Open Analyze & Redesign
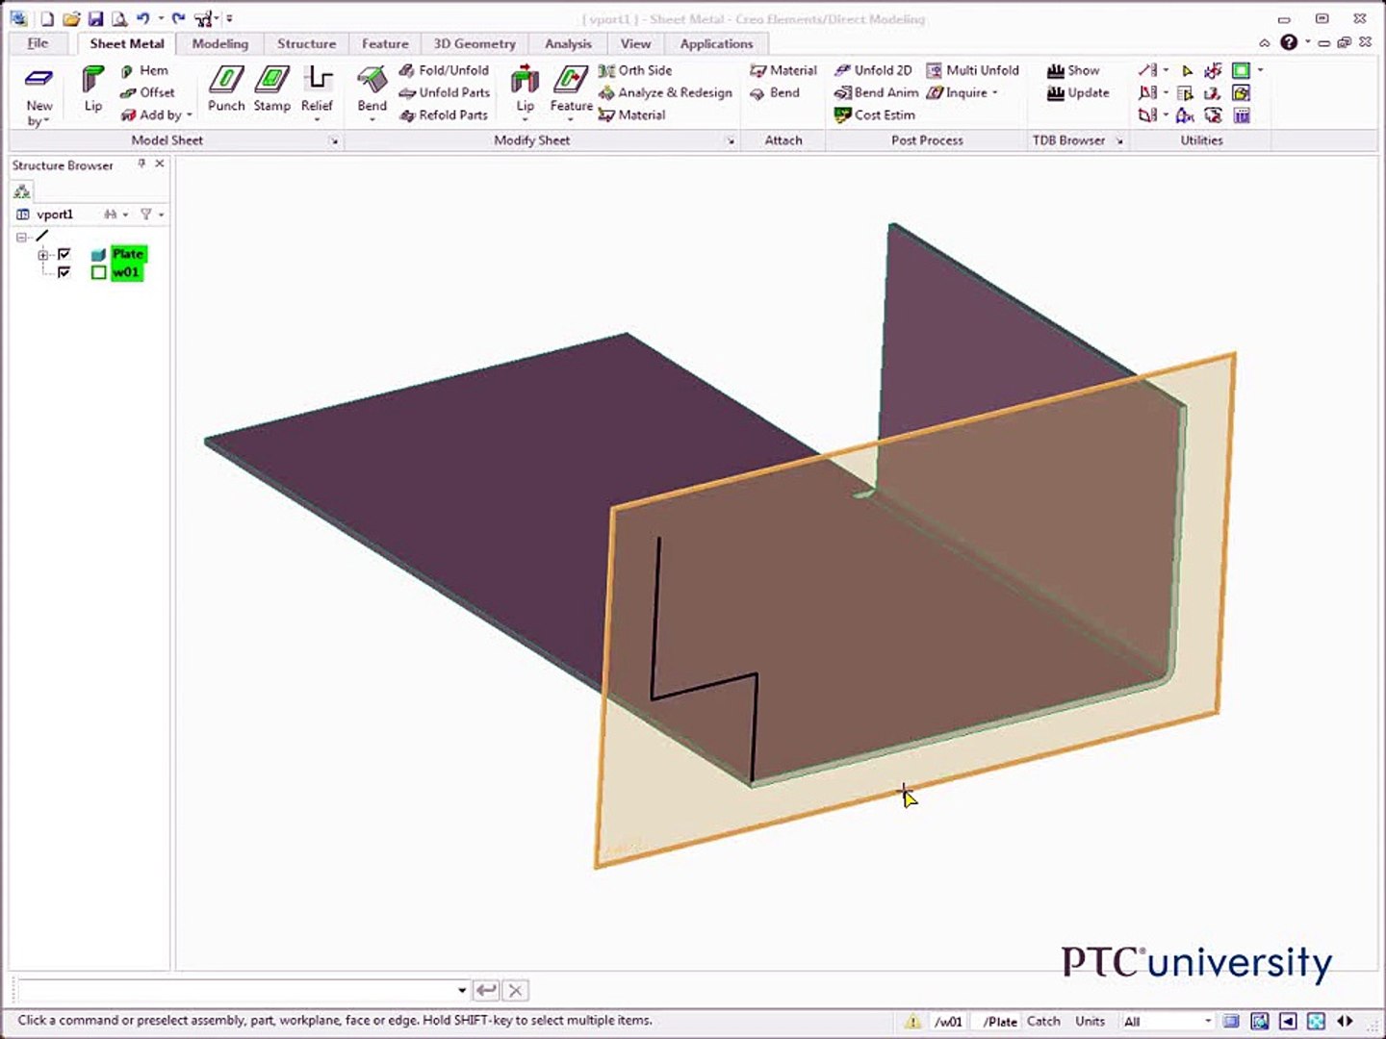This screenshot has width=1386, height=1039. click(665, 92)
